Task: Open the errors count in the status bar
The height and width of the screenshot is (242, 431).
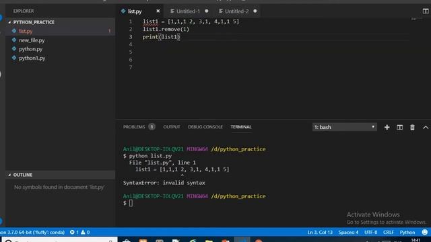Action: (x=74, y=232)
